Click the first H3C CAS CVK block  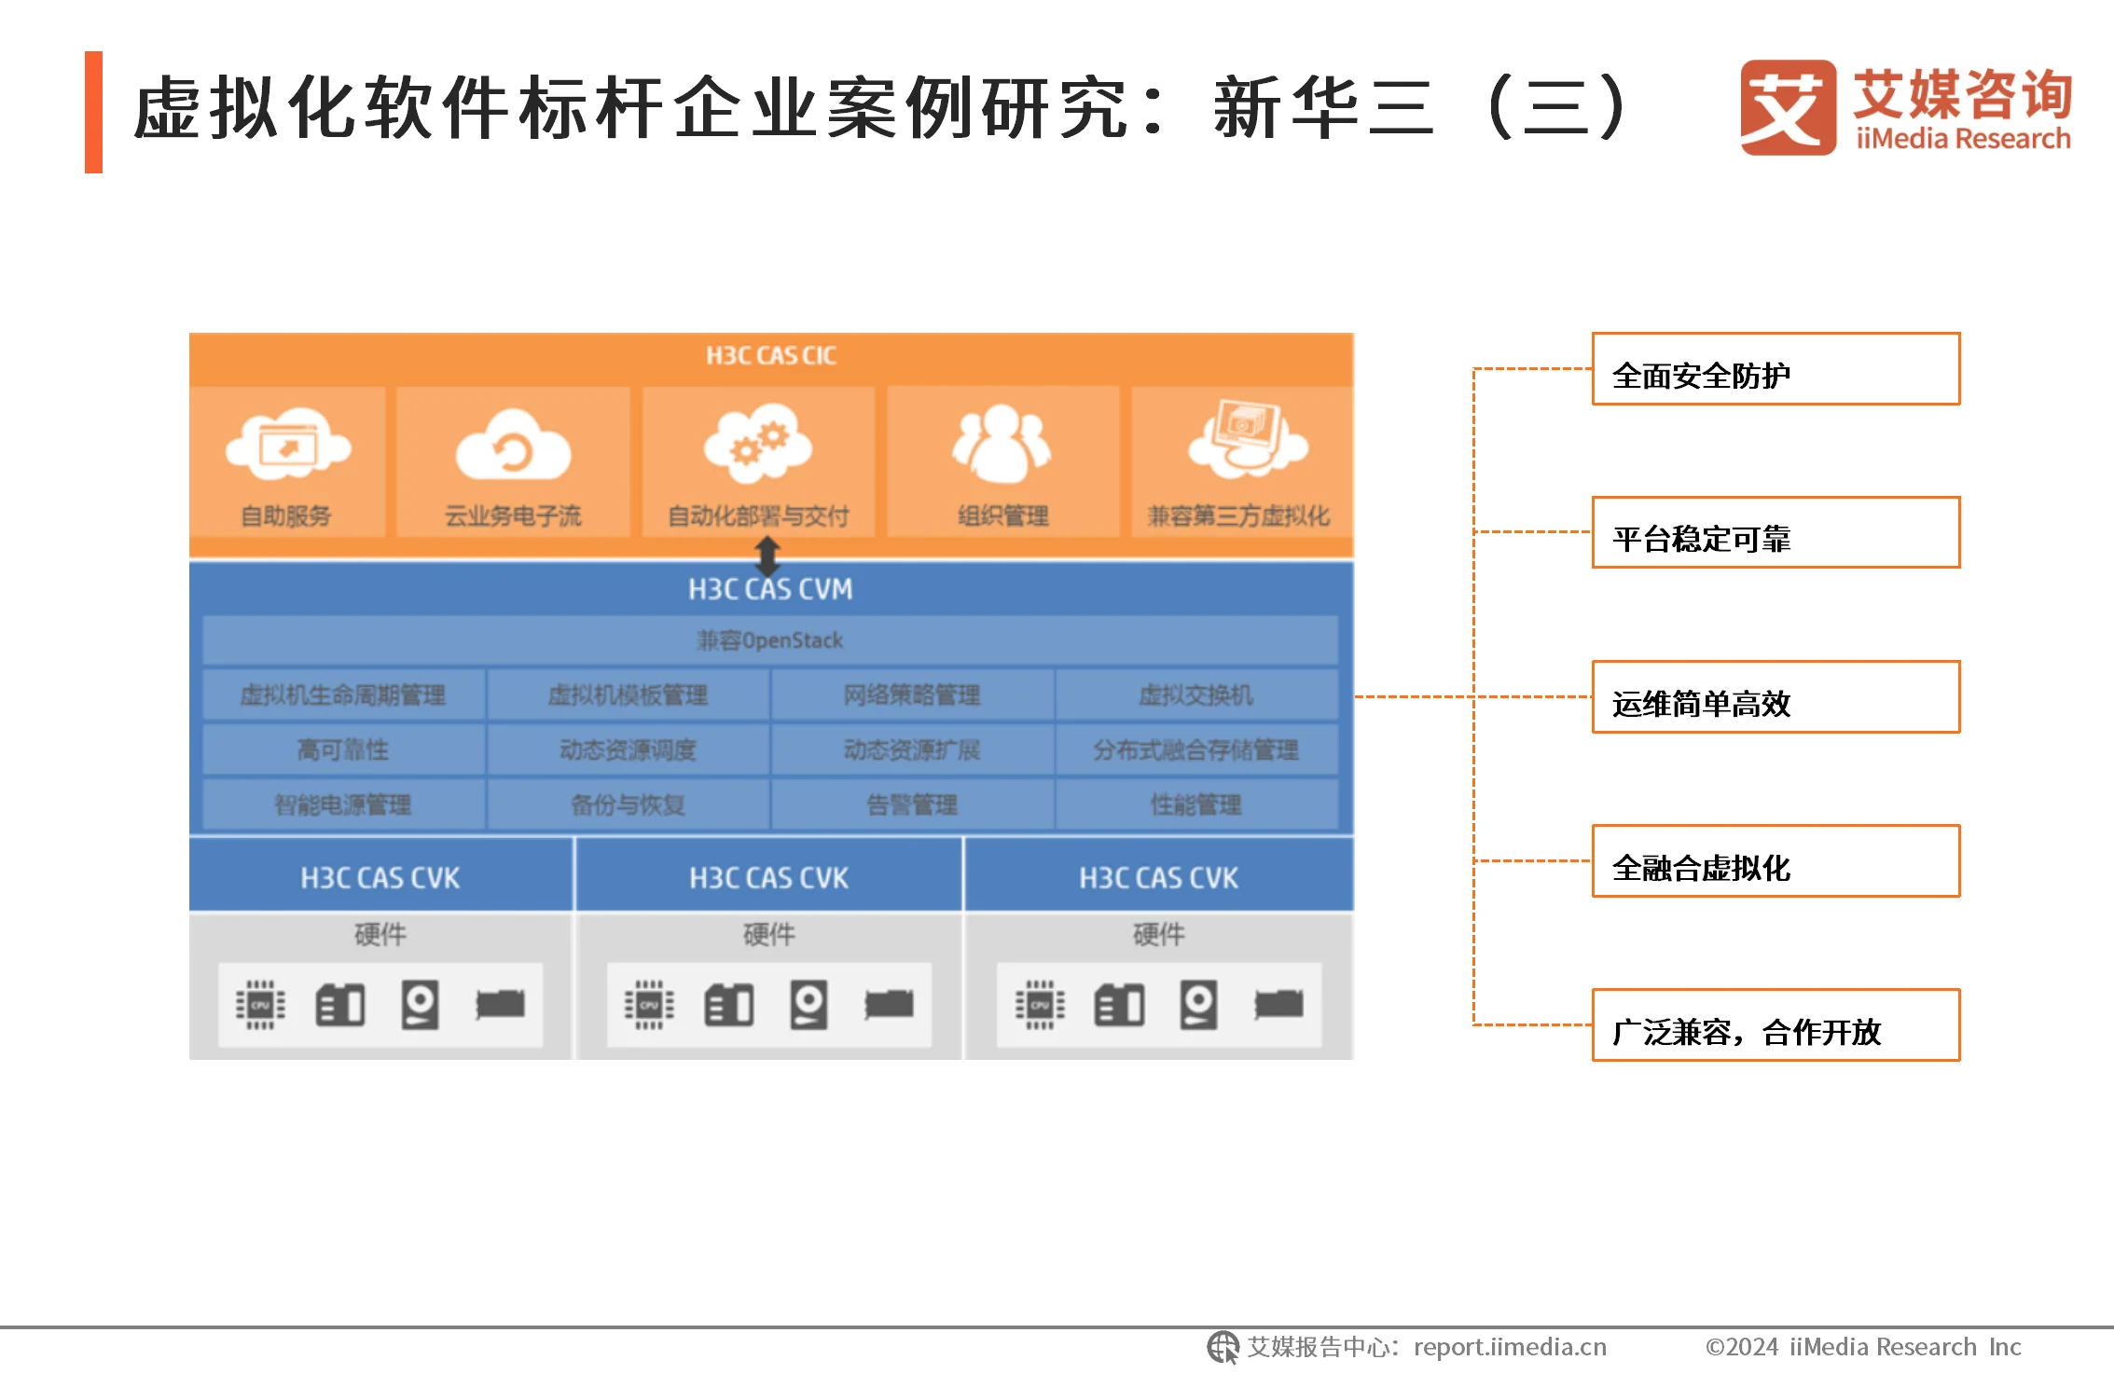pos(380,876)
